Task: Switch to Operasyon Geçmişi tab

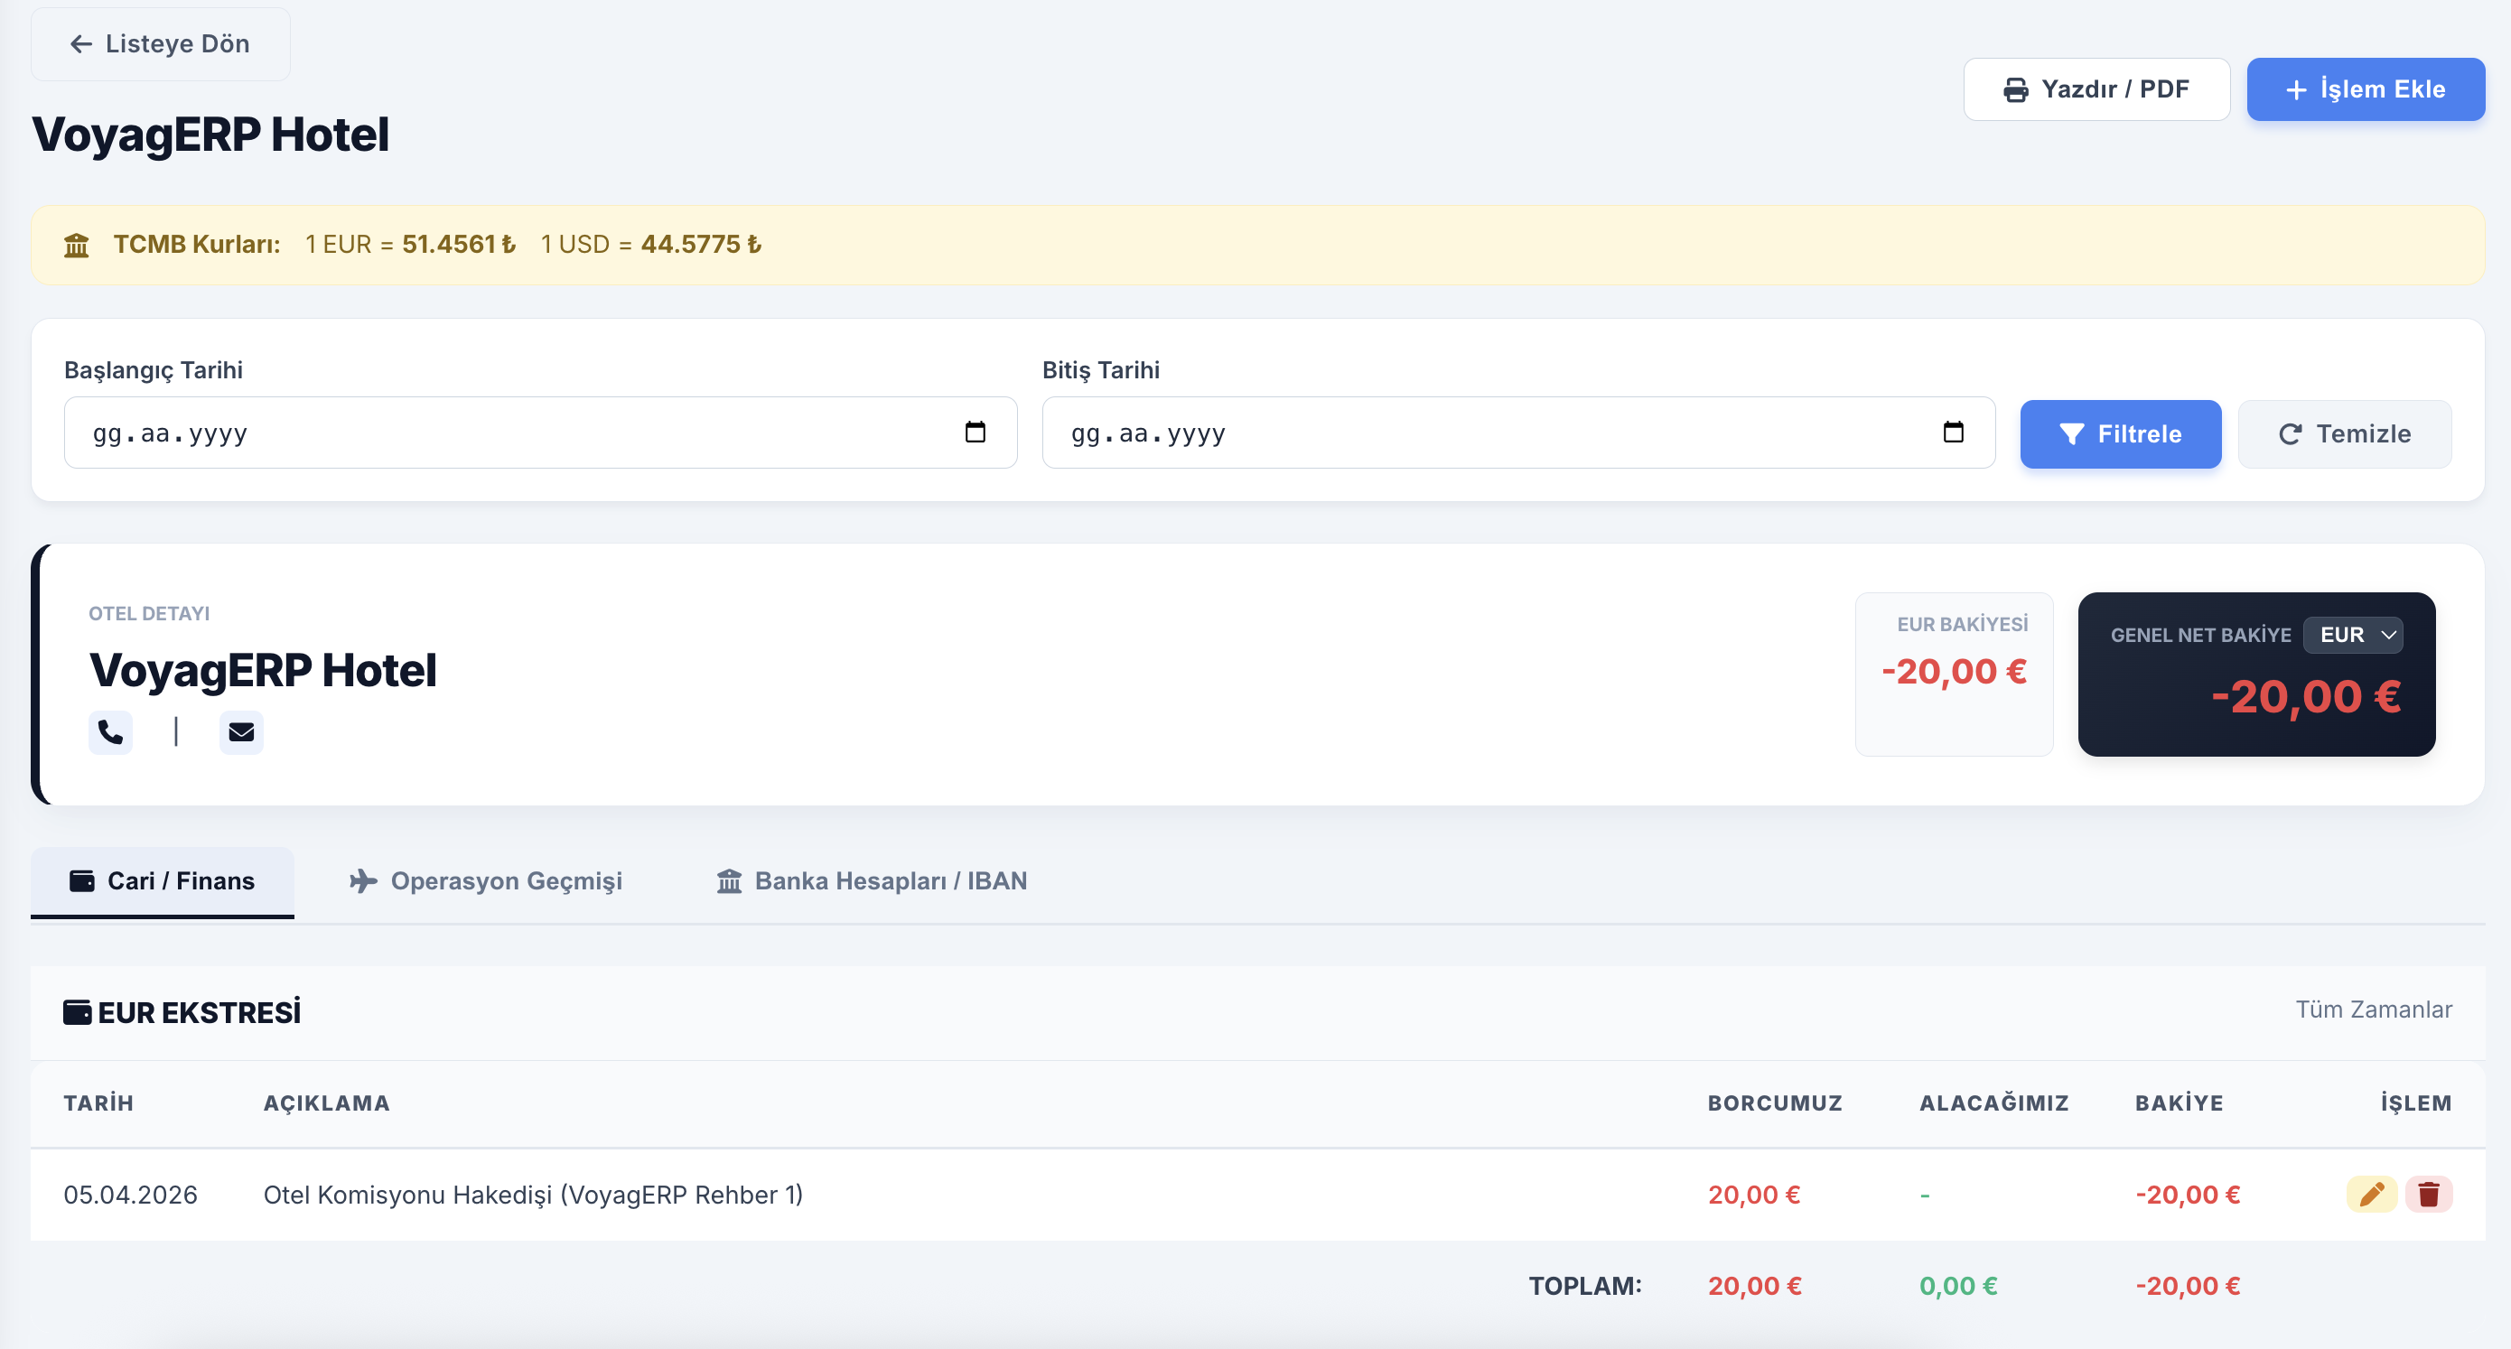Action: point(485,881)
